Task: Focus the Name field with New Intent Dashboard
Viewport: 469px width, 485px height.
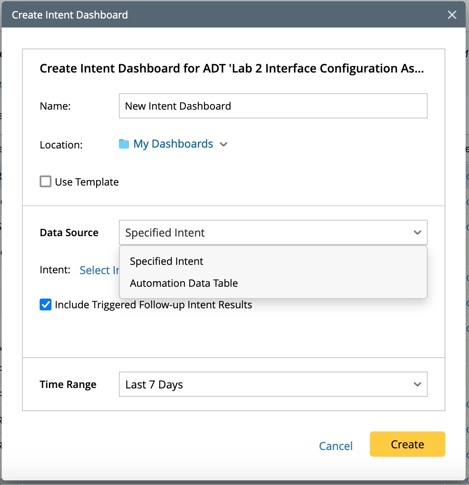Action: pos(272,106)
